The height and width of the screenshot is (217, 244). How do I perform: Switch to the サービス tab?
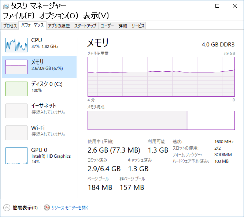pos(138,26)
